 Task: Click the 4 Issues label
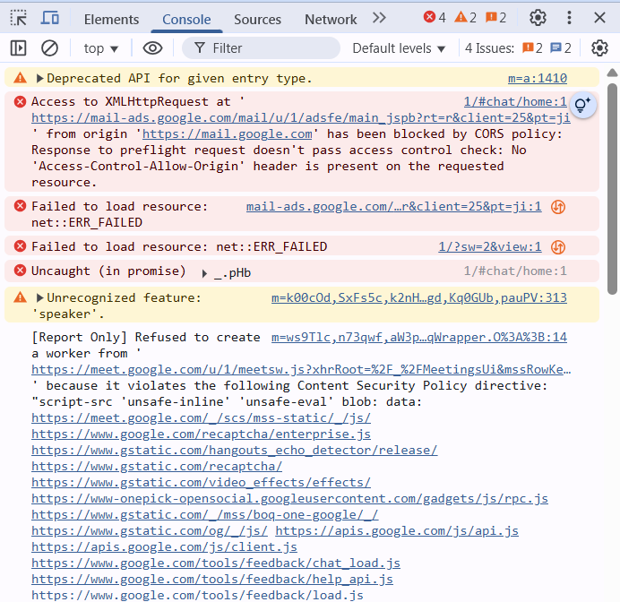[x=489, y=48]
